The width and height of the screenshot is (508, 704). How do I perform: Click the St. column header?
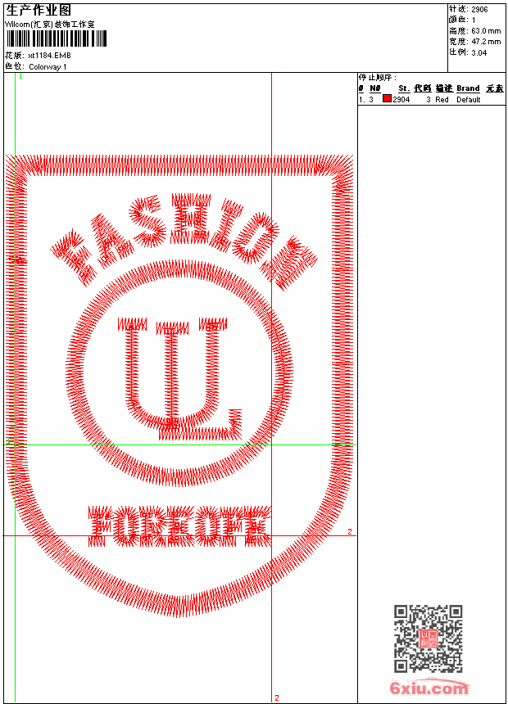tap(404, 88)
